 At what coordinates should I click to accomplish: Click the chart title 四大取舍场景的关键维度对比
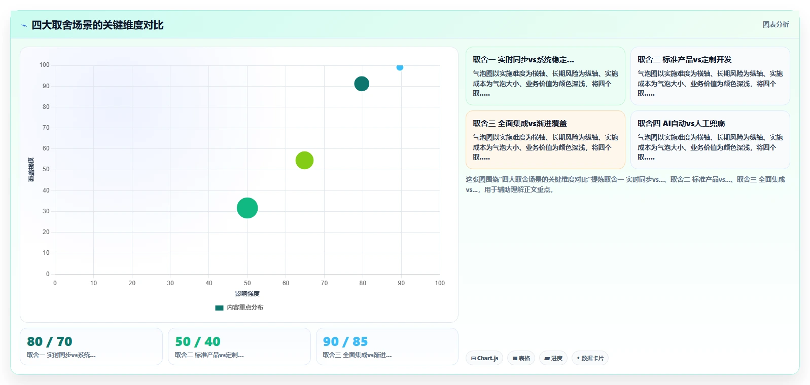tap(97, 25)
